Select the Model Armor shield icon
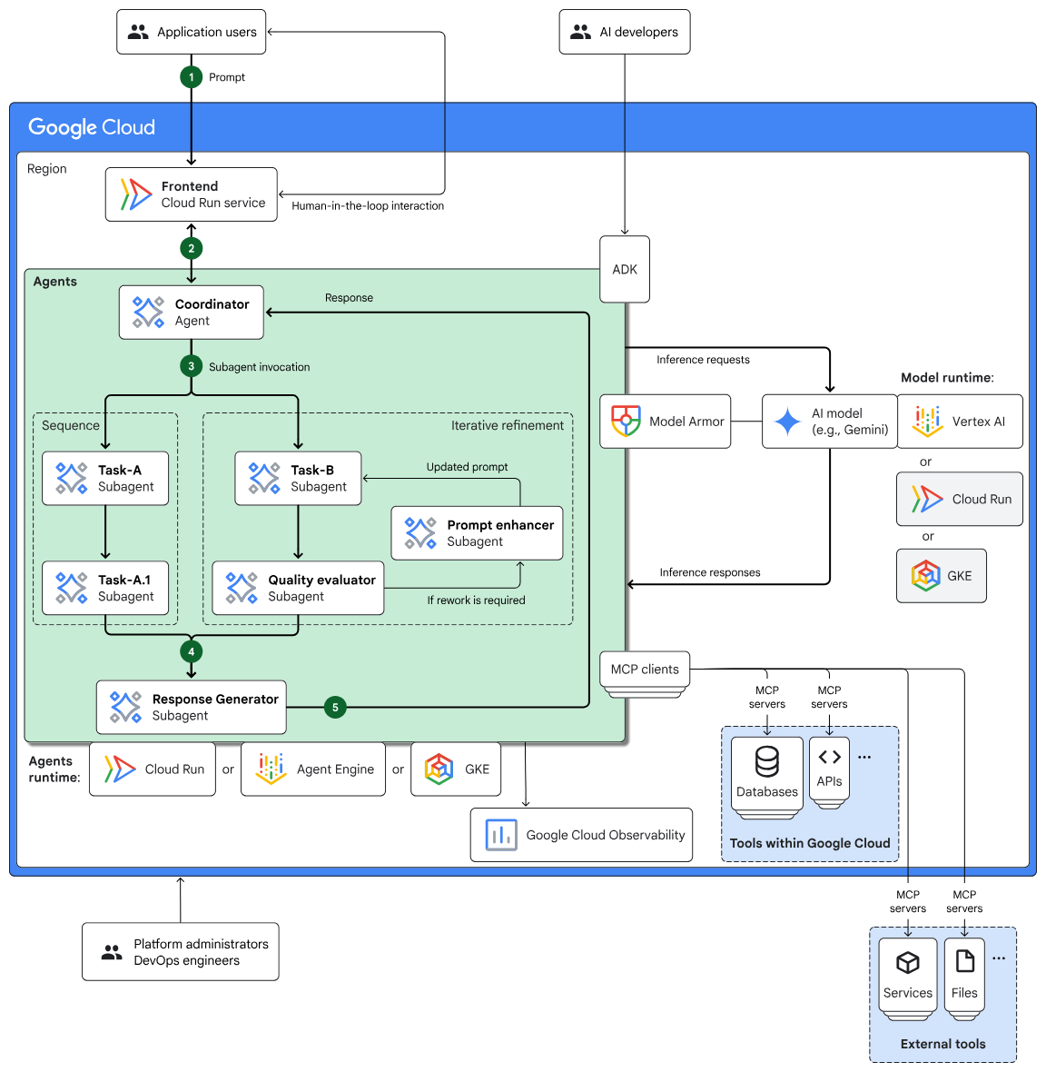1046x1072 pixels. 625,421
